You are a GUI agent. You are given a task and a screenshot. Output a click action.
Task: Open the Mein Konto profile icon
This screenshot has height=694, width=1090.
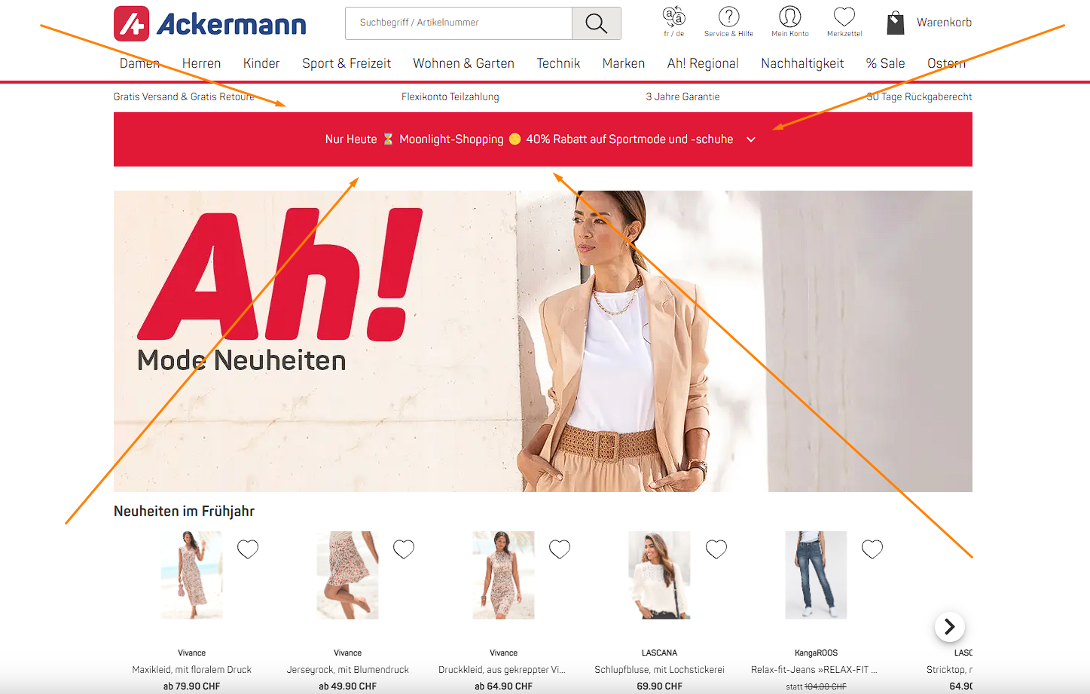click(789, 17)
